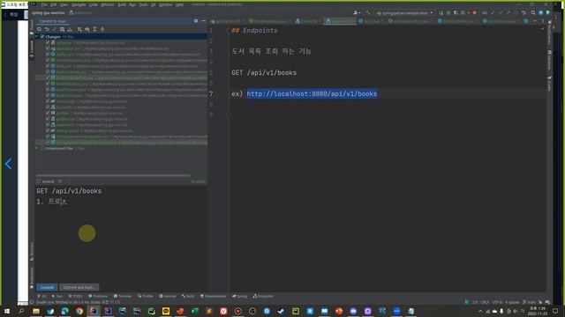
Task: Switch to the Terminal tool tab
Action: pyautogui.click(x=123, y=296)
